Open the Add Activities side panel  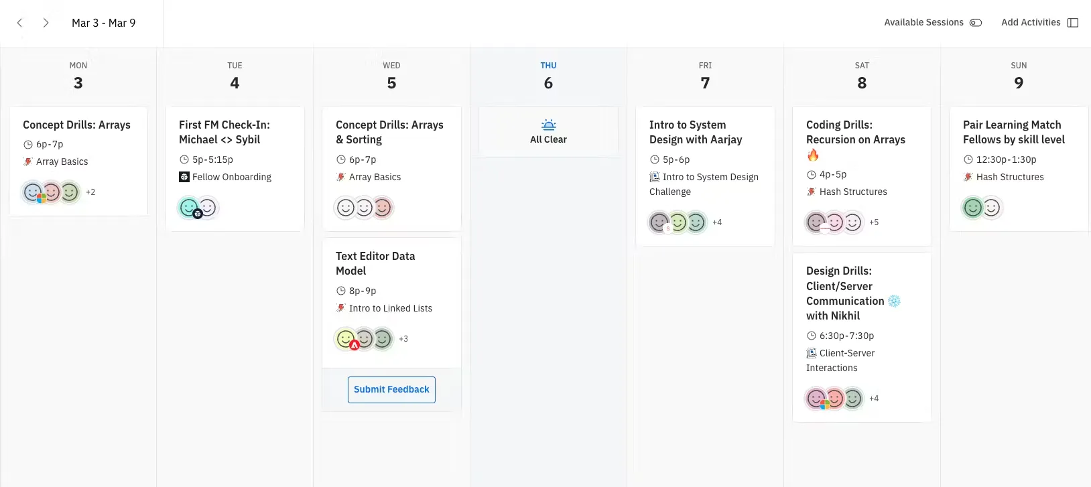click(1072, 23)
